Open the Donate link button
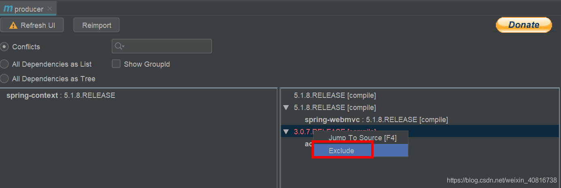The height and width of the screenshot is (188, 561). (x=524, y=25)
